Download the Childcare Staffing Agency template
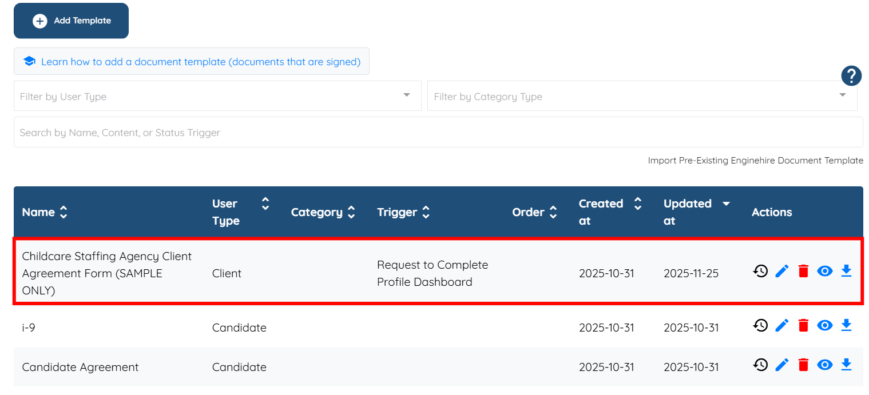This screenshot has height=395, width=869. click(x=846, y=271)
